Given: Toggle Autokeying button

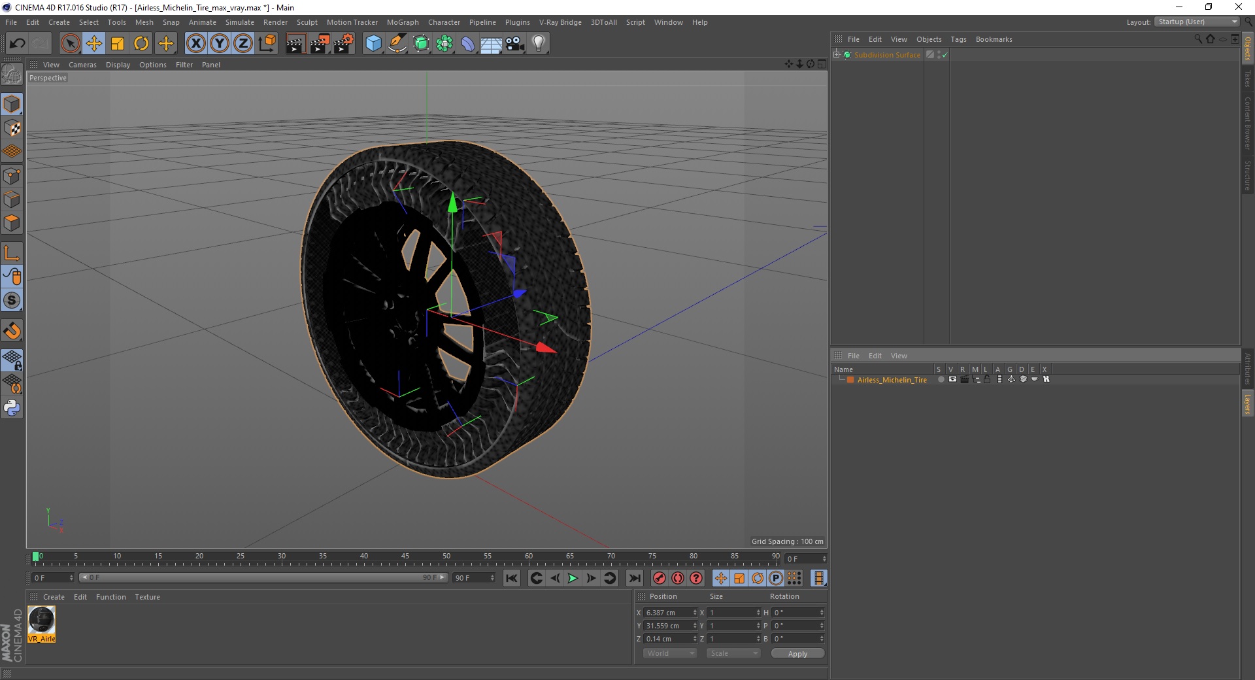Looking at the screenshot, I should (678, 578).
